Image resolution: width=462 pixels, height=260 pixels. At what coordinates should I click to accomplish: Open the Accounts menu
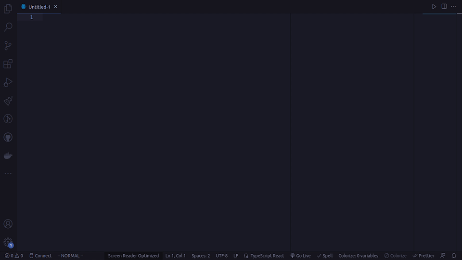[x=8, y=224]
